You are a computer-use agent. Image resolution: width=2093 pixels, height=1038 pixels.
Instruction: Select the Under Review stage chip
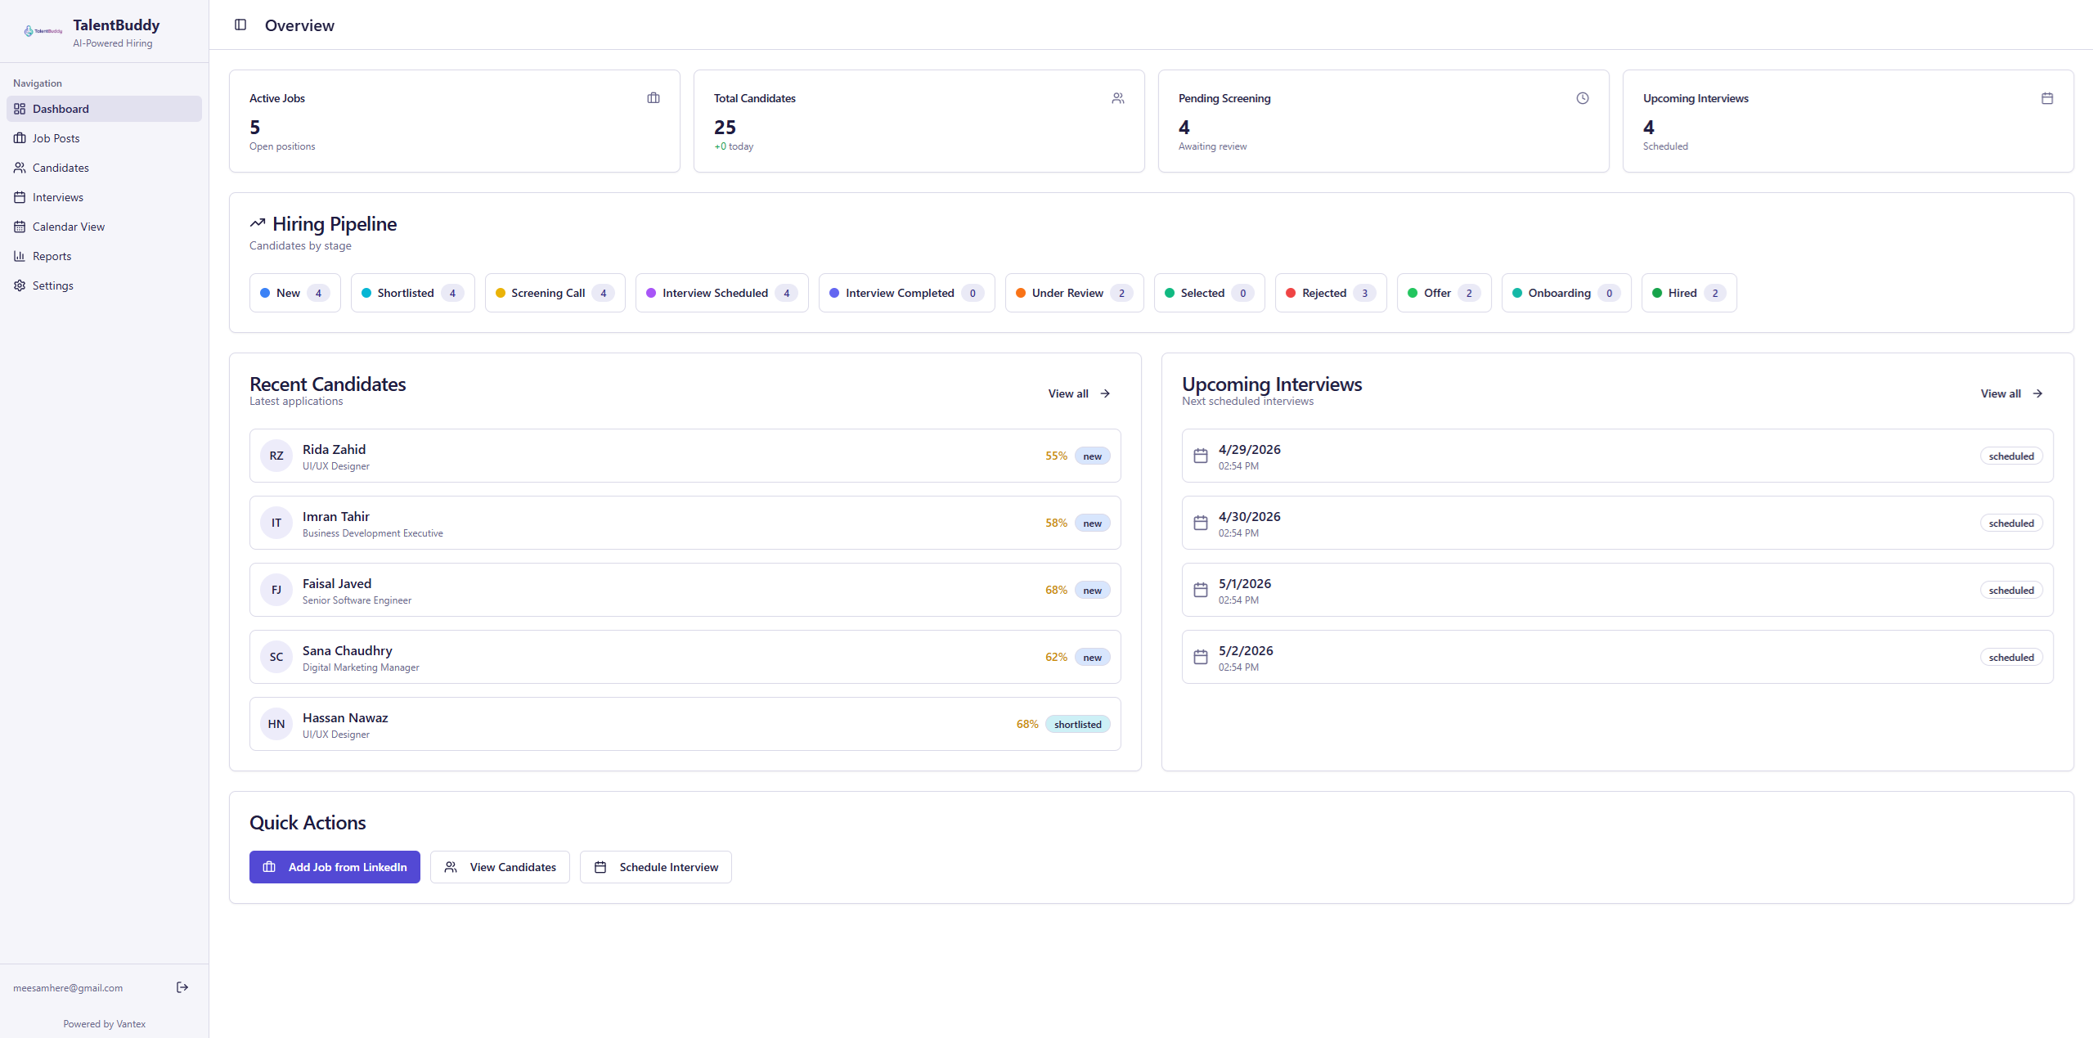pyautogui.click(x=1075, y=293)
